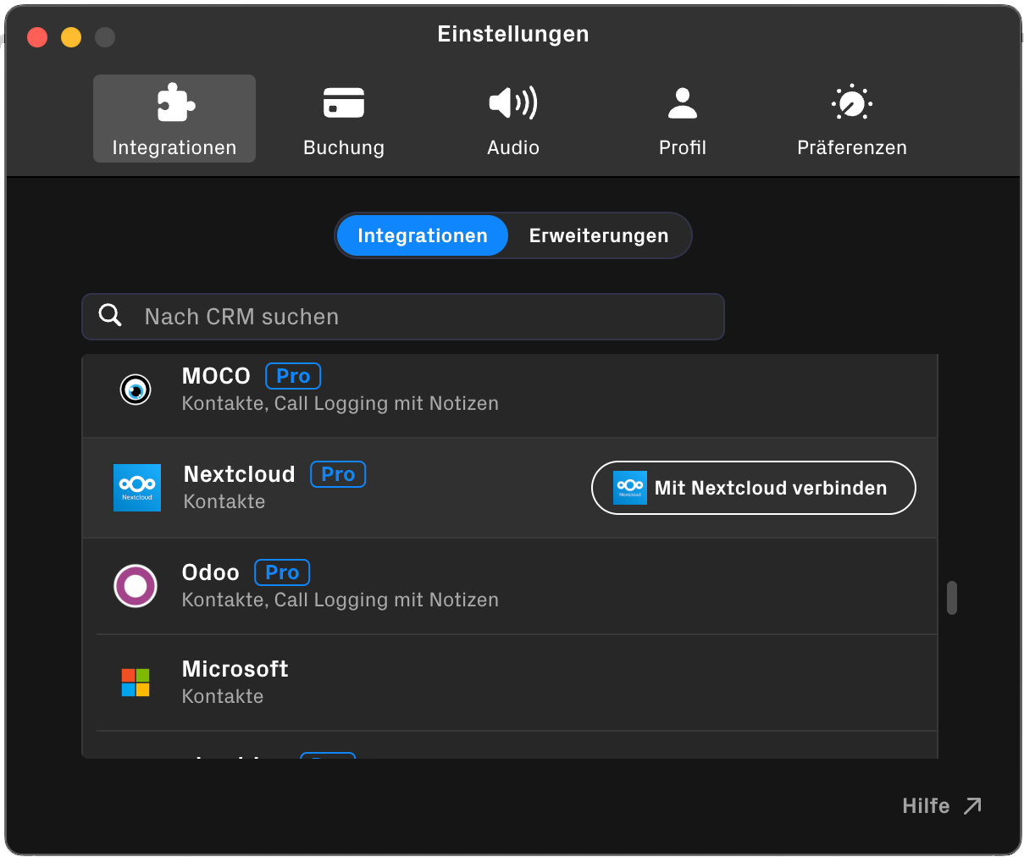This screenshot has width=1024, height=857.
Task: Click the Microsoft four-color logo
Action: click(136, 683)
